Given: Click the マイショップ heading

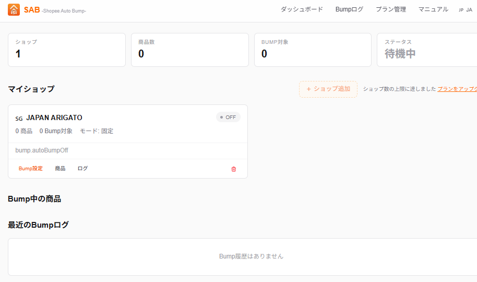Looking at the screenshot, I should click(x=31, y=89).
